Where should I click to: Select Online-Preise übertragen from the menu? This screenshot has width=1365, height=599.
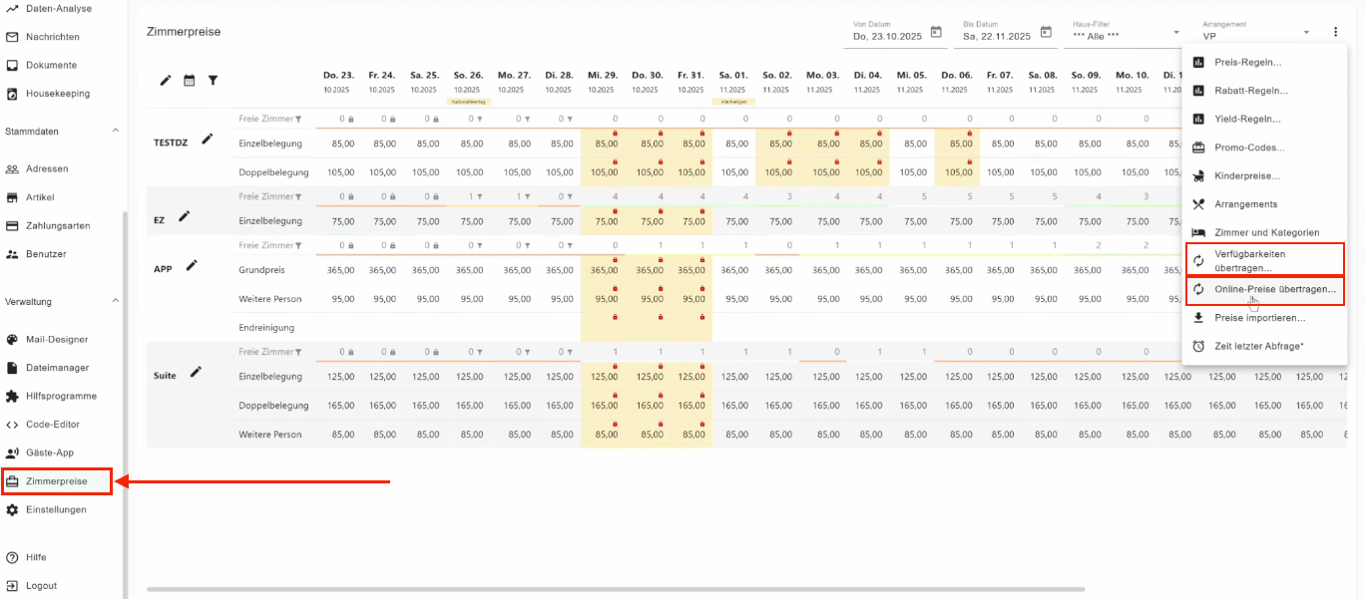pyautogui.click(x=1274, y=289)
